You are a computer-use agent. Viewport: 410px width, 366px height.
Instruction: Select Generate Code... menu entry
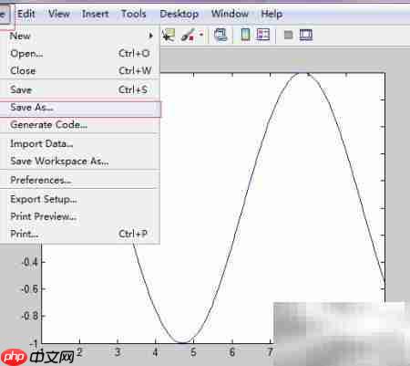[80, 125]
